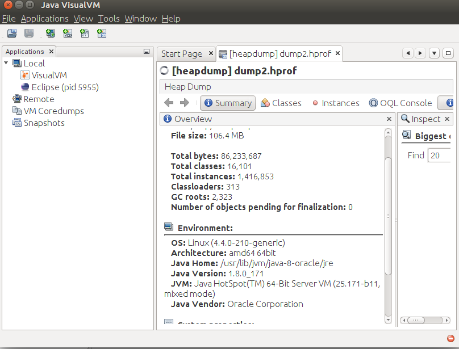Click the Load Snapshot toolbar icon
This screenshot has width=459, height=349.
coord(12,33)
